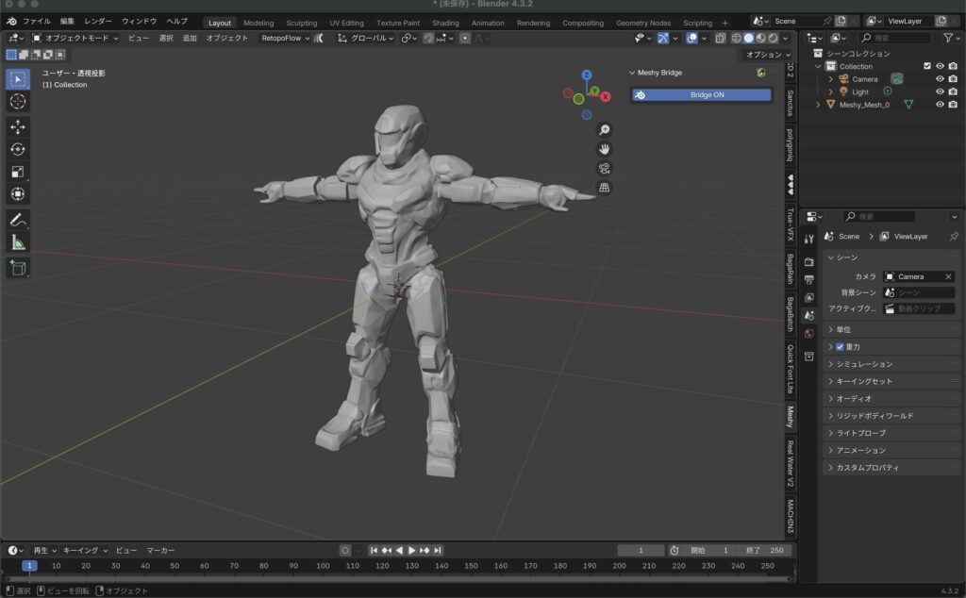Viewport: 966px width, 598px height.
Task: Open the Output properties tab
Action: [808, 279]
